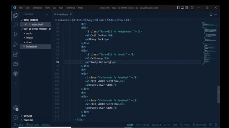
Task: Open the Go menu
Action: (x=55, y=8)
